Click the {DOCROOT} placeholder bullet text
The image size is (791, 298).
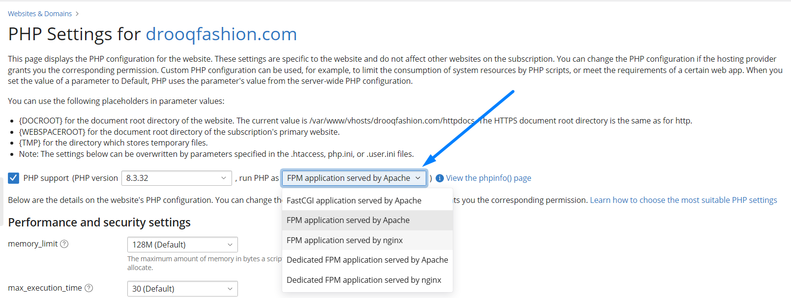(355, 121)
